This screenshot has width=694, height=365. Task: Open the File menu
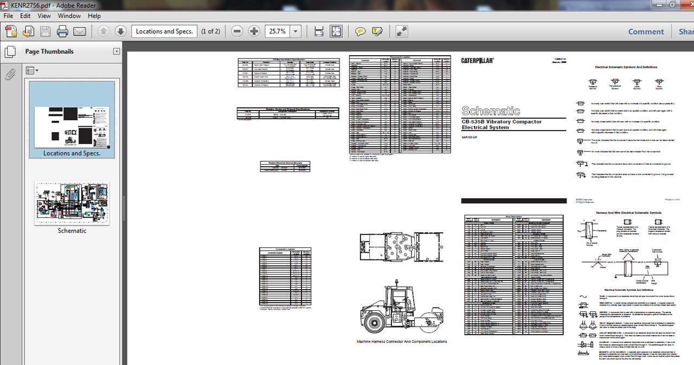(x=9, y=16)
